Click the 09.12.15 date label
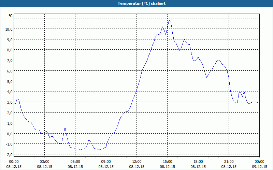 pos(259,167)
